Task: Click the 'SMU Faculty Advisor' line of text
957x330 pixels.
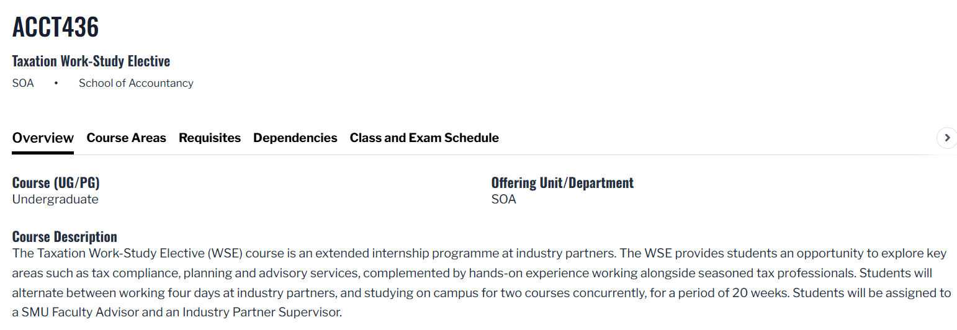Action: (177, 312)
